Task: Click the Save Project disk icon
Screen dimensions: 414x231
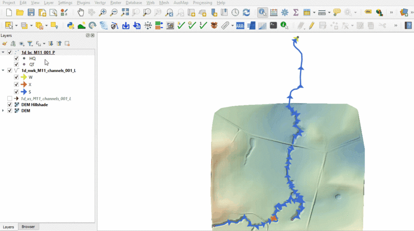Action: [31, 12]
